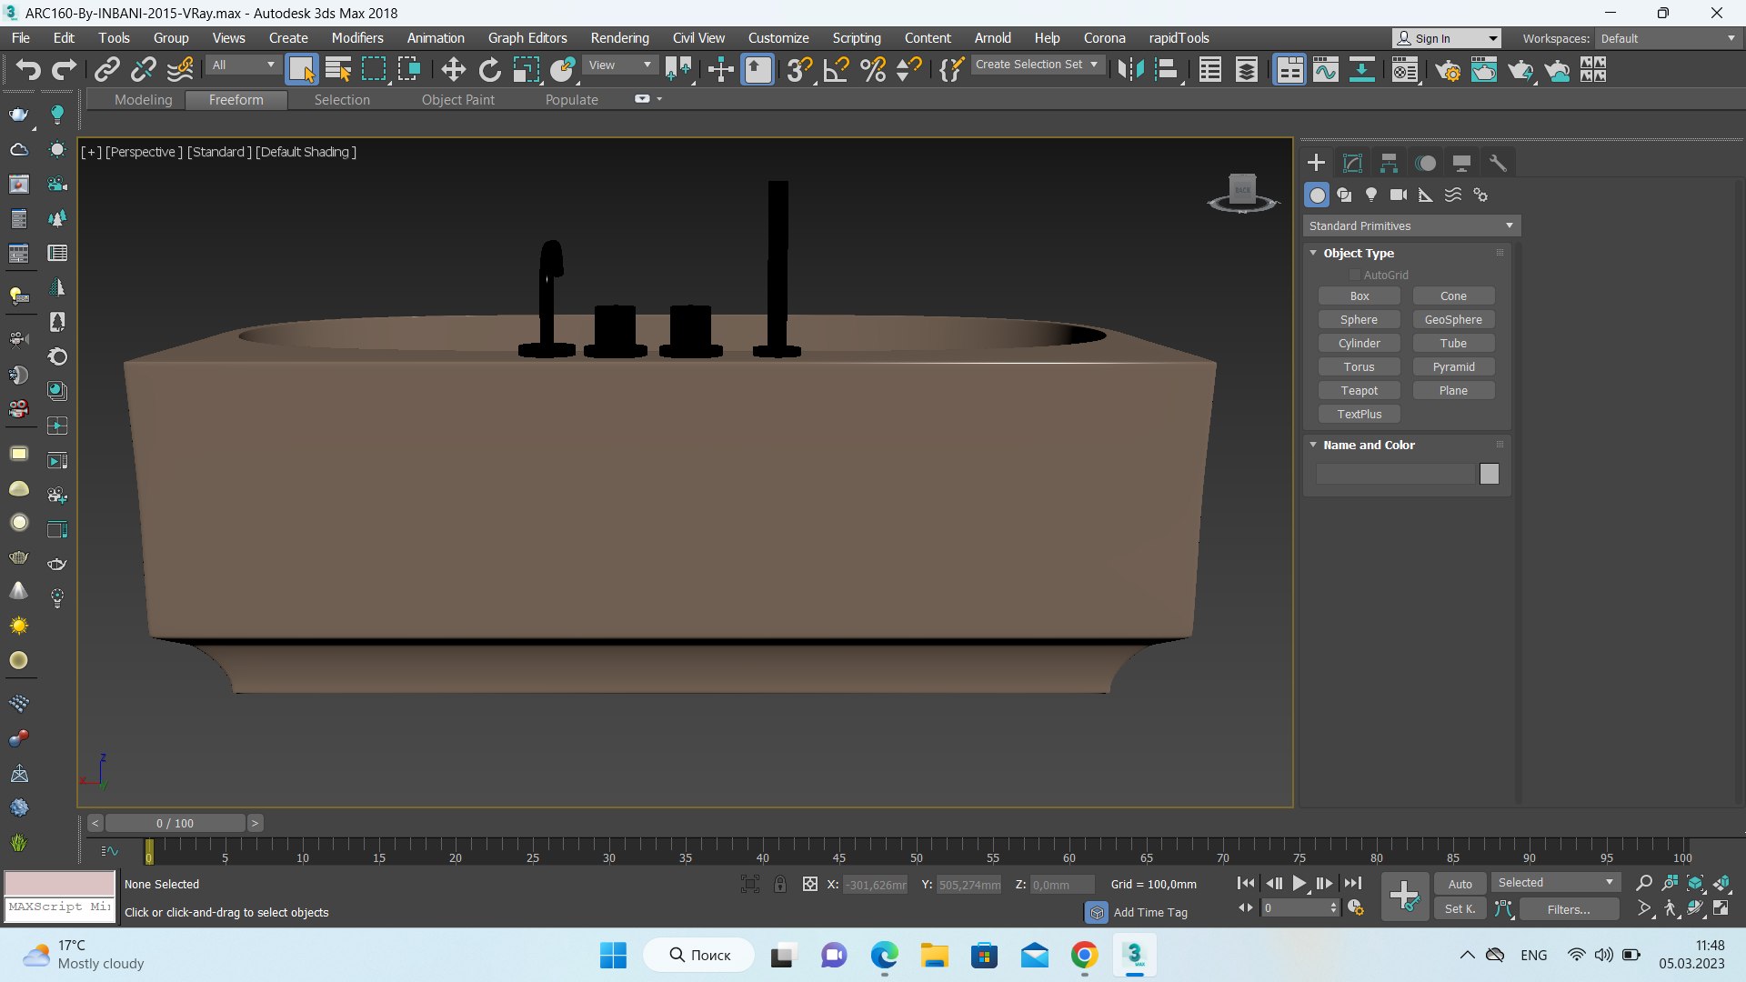The height and width of the screenshot is (982, 1746).
Task: Toggle Auto Key mode
Action: point(1460,884)
